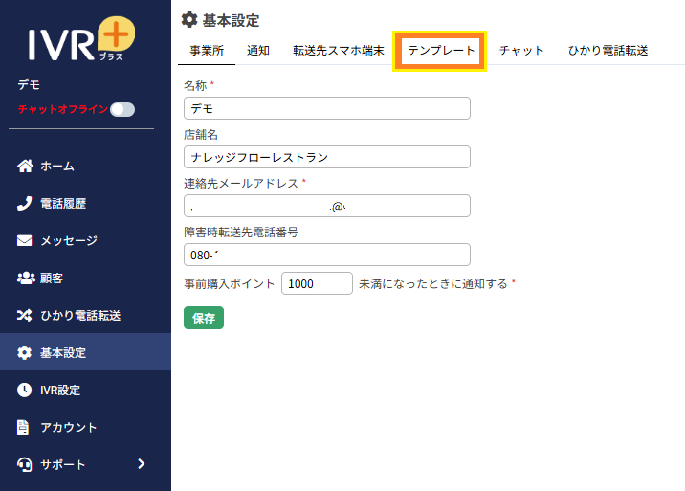
Task: Open the ひかり電話転送 tab at top
Action: point(608,51)
